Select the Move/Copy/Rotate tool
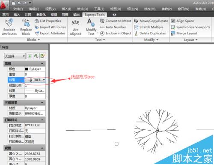Screen dimensions: 214x165 click(x=151, y=21)
